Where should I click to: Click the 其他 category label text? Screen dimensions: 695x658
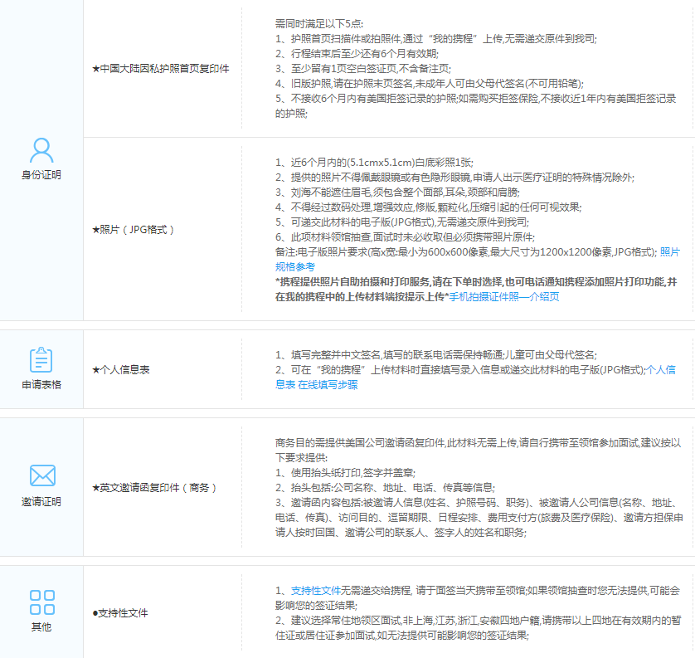41,627
